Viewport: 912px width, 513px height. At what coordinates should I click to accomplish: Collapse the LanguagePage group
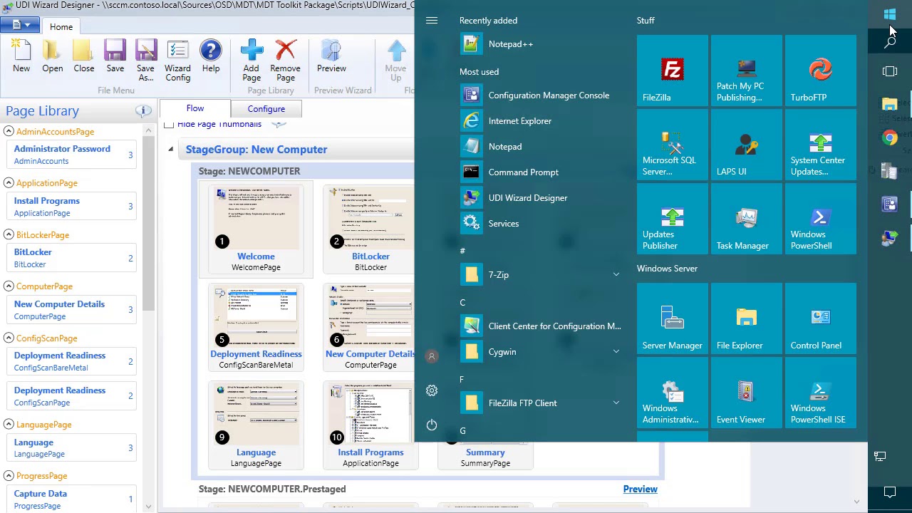(9, 424)
